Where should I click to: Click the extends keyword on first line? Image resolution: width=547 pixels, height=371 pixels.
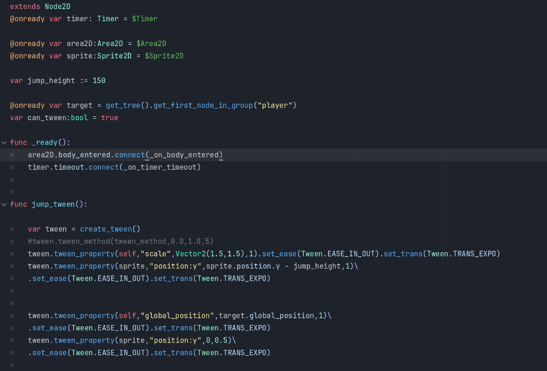(x=25, y=6)
